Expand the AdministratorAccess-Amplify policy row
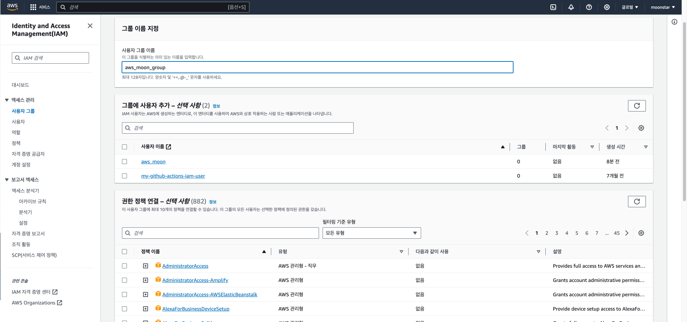This screenshot has height=322, width=687. 146,280
